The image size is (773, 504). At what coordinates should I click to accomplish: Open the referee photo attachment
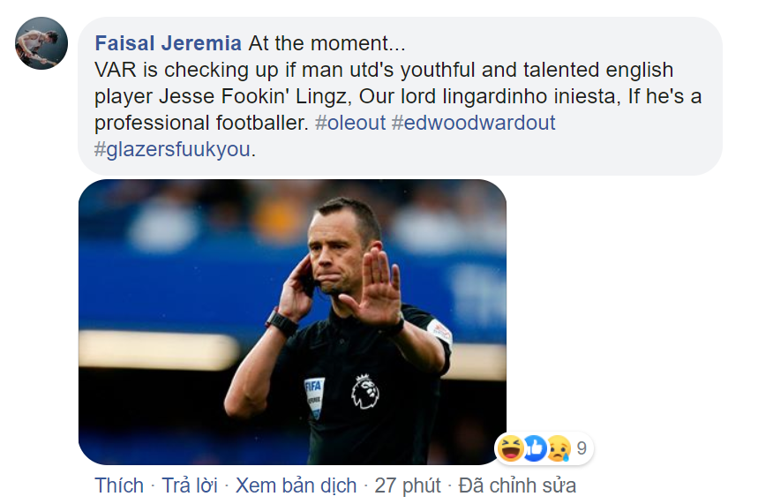coord(292,321)
